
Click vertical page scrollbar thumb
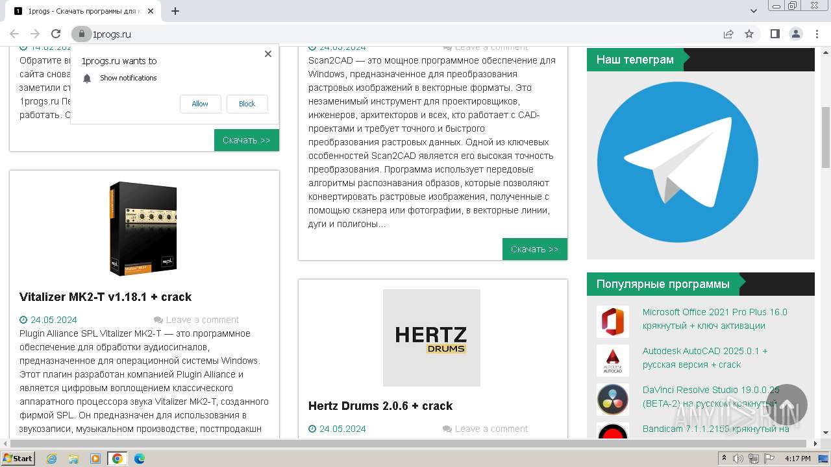click(826, 136)
